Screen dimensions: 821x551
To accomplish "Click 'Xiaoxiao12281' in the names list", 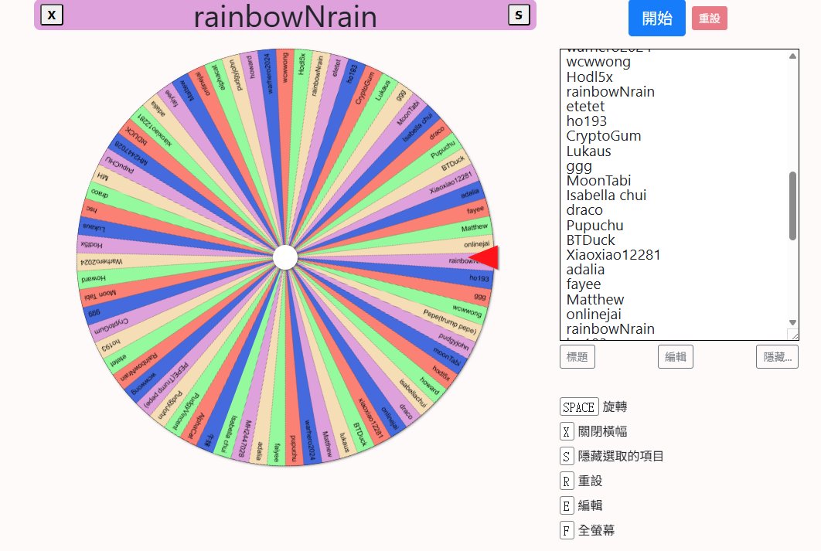I will pos(613,255).
